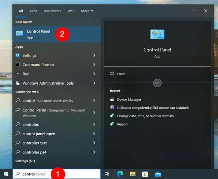Viewport: 218px width, 179px height.
Task: Expand the 'control panel open' suggestion chevron
Action: pos(94,134)
